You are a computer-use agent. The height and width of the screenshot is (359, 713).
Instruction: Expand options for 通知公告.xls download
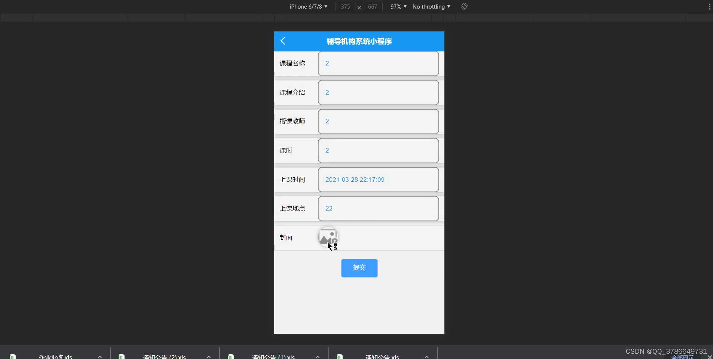426,357
